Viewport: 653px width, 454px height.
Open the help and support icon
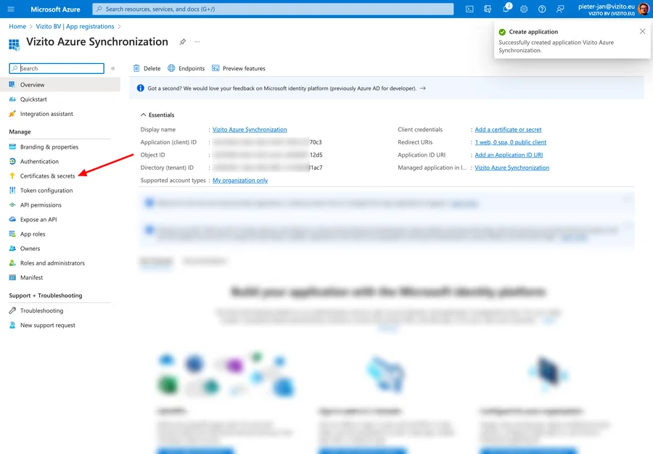(x=542, y=9)
